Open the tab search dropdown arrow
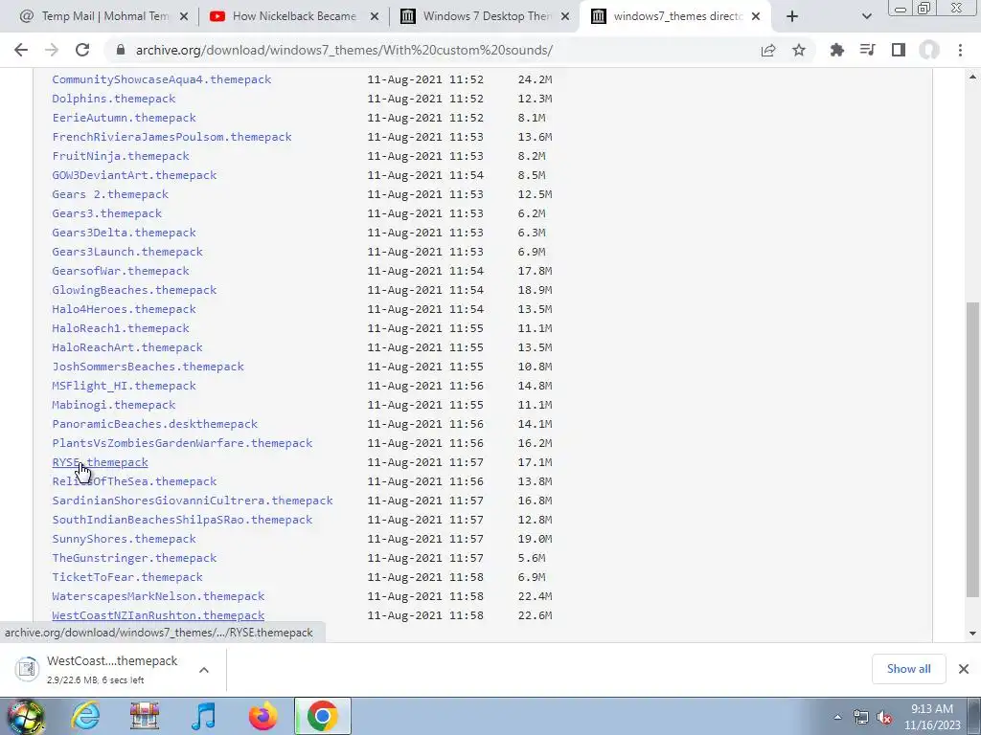 [866, 17]
